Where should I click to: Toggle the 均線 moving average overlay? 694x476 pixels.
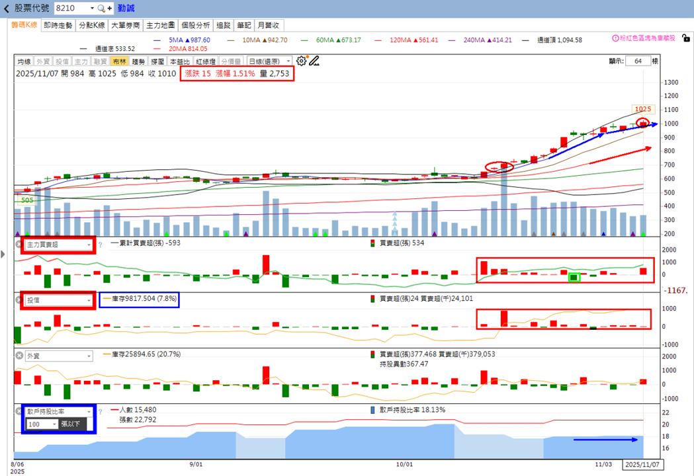[x=24, y=61]
